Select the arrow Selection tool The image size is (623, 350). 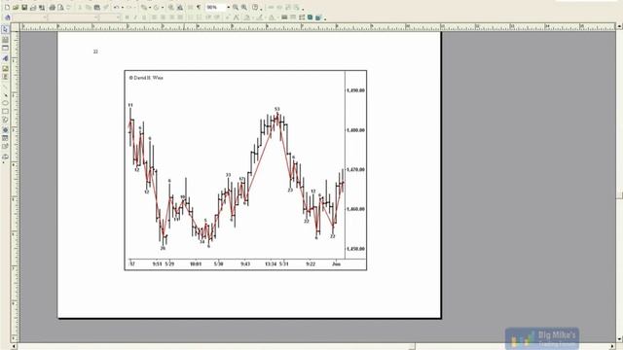pos(5,30)
